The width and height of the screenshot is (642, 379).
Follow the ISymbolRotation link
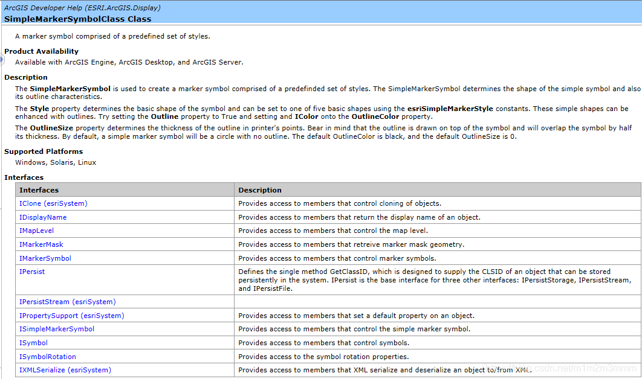(48, 357)
